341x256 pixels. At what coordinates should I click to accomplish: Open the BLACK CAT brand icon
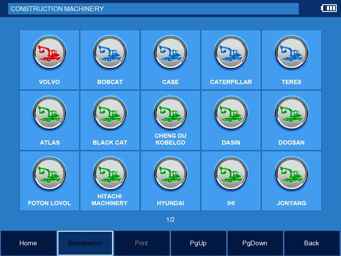tap(110, 113)
